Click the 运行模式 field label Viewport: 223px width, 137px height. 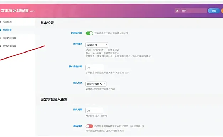tap(78, 44)
